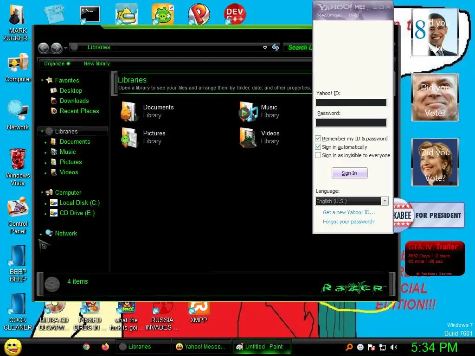Click the network tray icon

click(x=383, y=347)
